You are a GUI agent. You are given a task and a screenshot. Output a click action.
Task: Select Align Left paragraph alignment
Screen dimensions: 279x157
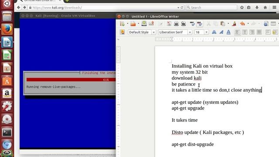click(237, 32)
